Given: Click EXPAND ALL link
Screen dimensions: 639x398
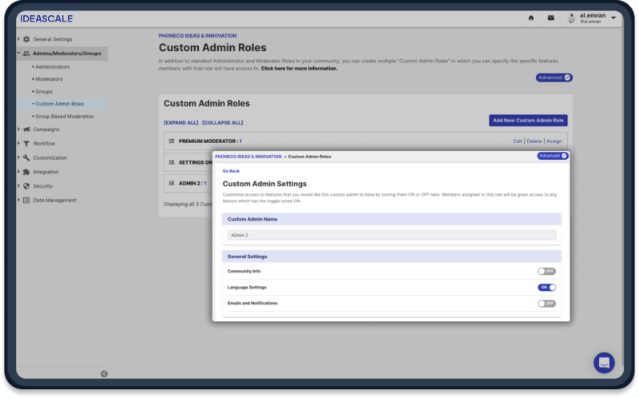Looking at the screenshot, I should [181, 123].
